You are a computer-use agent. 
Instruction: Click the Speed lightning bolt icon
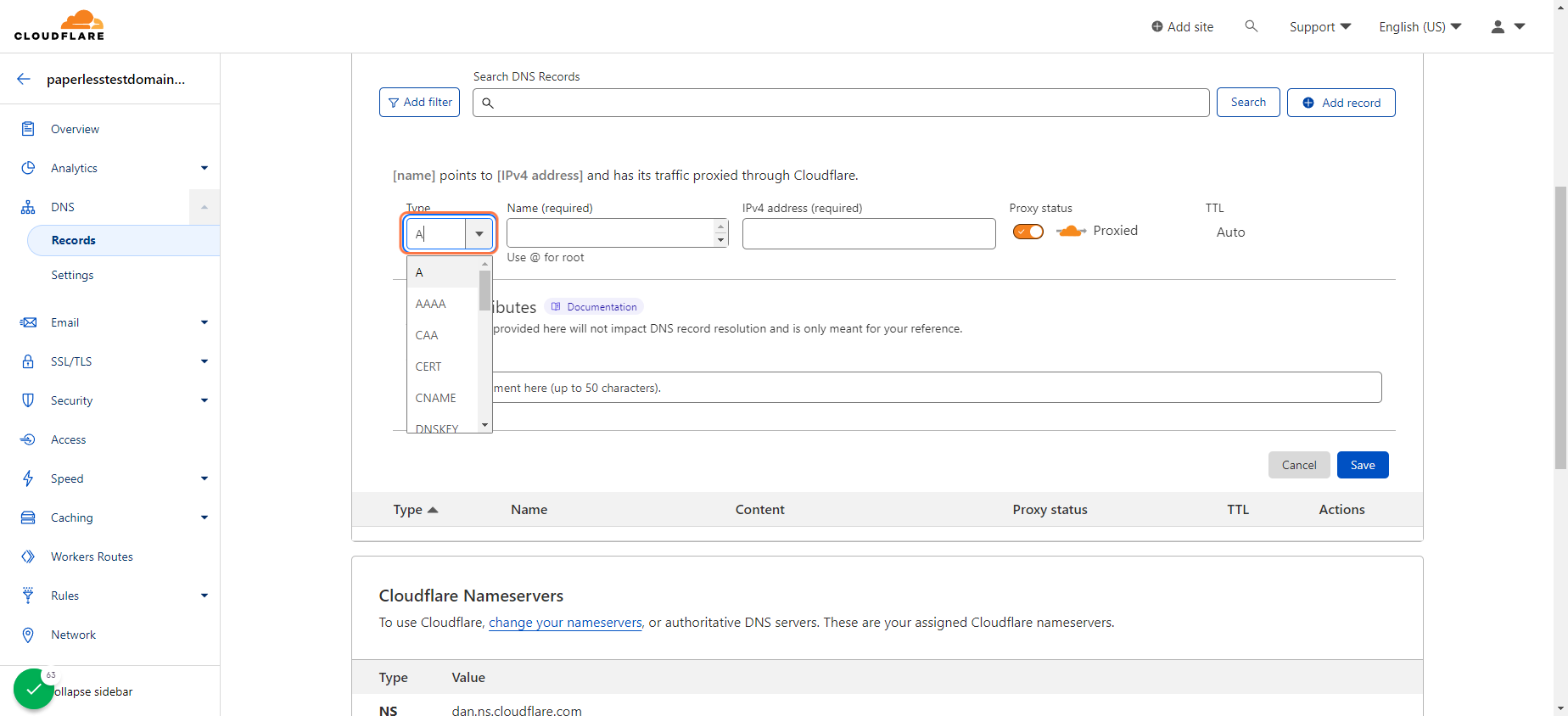[x=28, y=478]
